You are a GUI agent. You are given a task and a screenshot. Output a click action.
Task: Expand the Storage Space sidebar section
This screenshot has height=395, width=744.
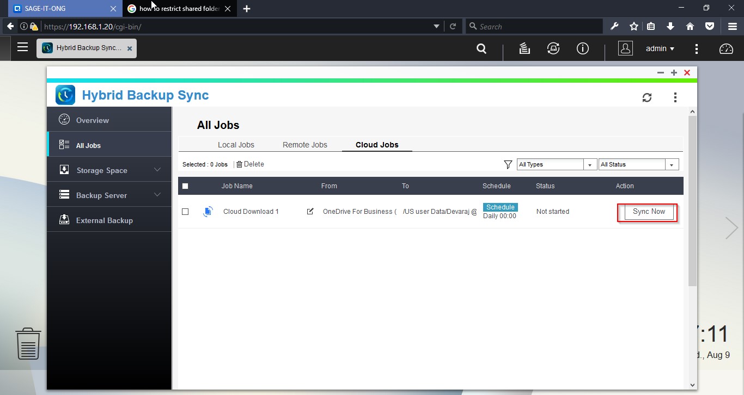(x=109, y=170)
